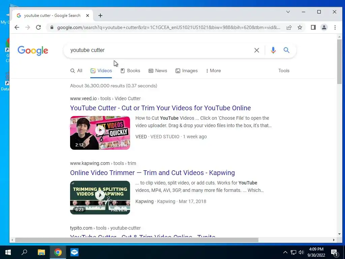The height and width of the screenshot is (259, 345).
Task: Open the VEED YouTube Cutter result link
Action: click(160, 108)
